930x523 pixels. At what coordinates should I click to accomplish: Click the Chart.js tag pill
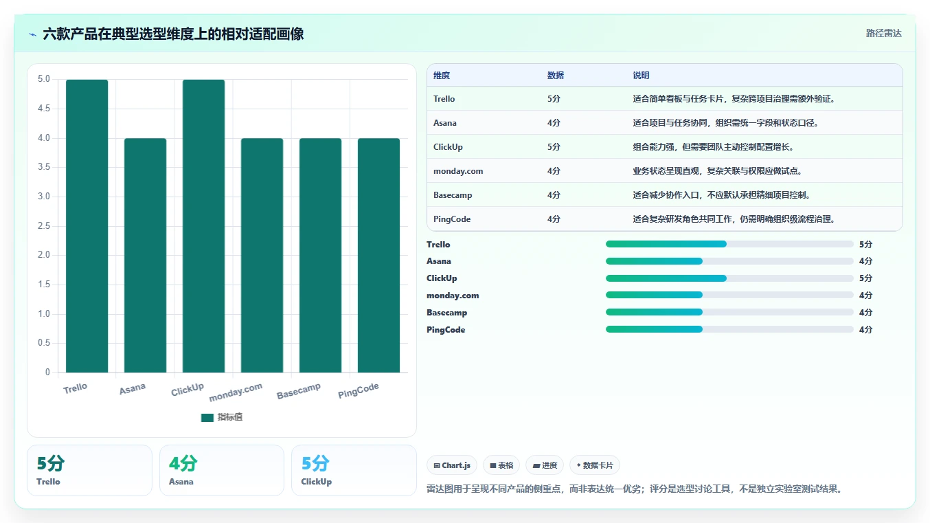tap(452, 465)
